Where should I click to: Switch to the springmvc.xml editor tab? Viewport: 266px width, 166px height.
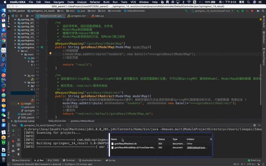tap(78, 16)
